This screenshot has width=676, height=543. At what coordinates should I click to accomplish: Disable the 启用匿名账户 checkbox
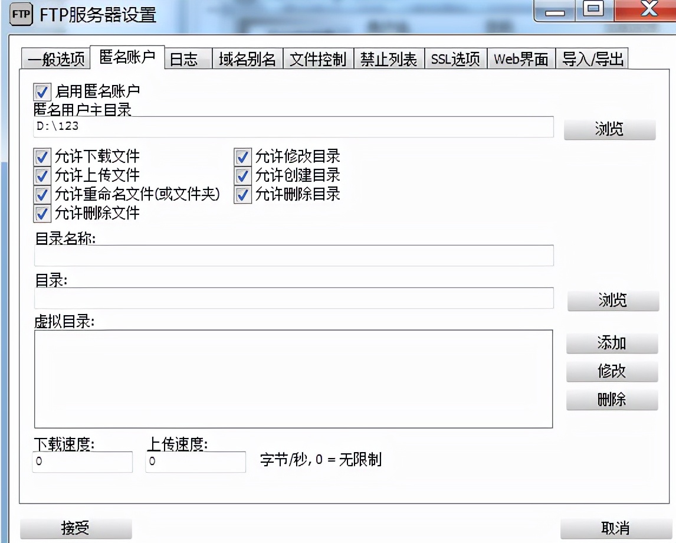tap(42, 91)
